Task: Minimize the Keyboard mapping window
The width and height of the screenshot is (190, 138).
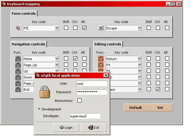Action: (x=168, y=4)
